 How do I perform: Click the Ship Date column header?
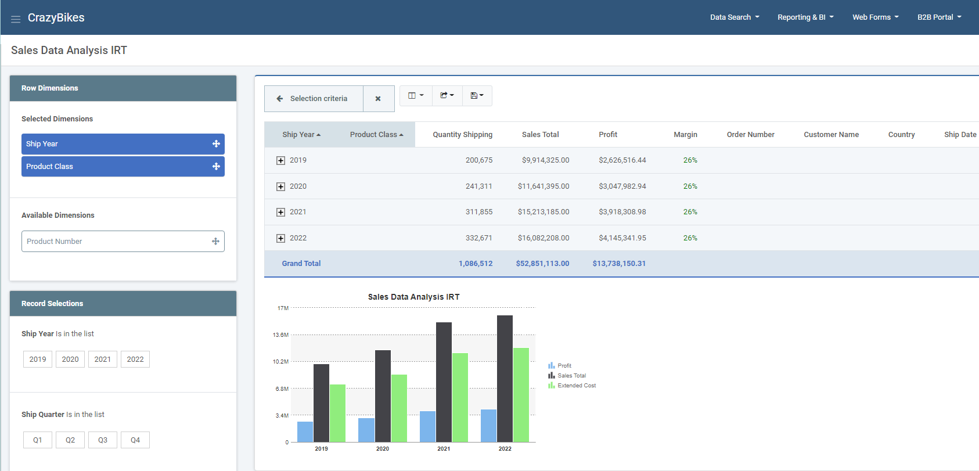[x=960, y=135]
